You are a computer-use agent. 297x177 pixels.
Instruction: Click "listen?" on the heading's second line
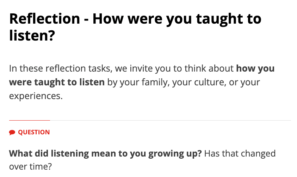[32, 36]
